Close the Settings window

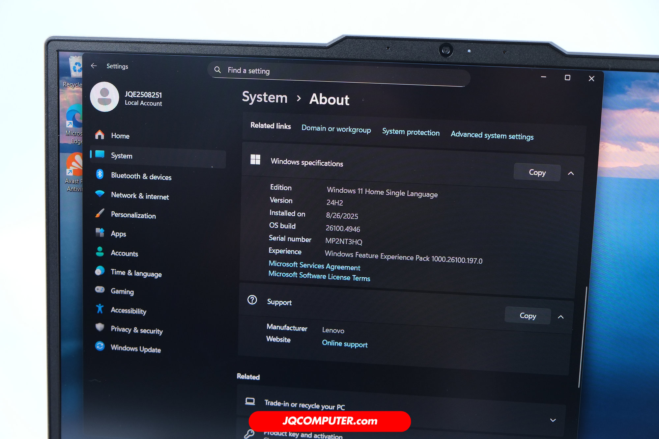click(x=591, y=78)
